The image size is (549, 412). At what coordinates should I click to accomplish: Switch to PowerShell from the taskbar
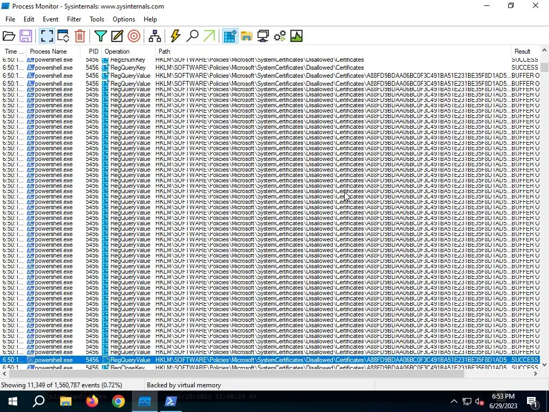click(171, 401)
